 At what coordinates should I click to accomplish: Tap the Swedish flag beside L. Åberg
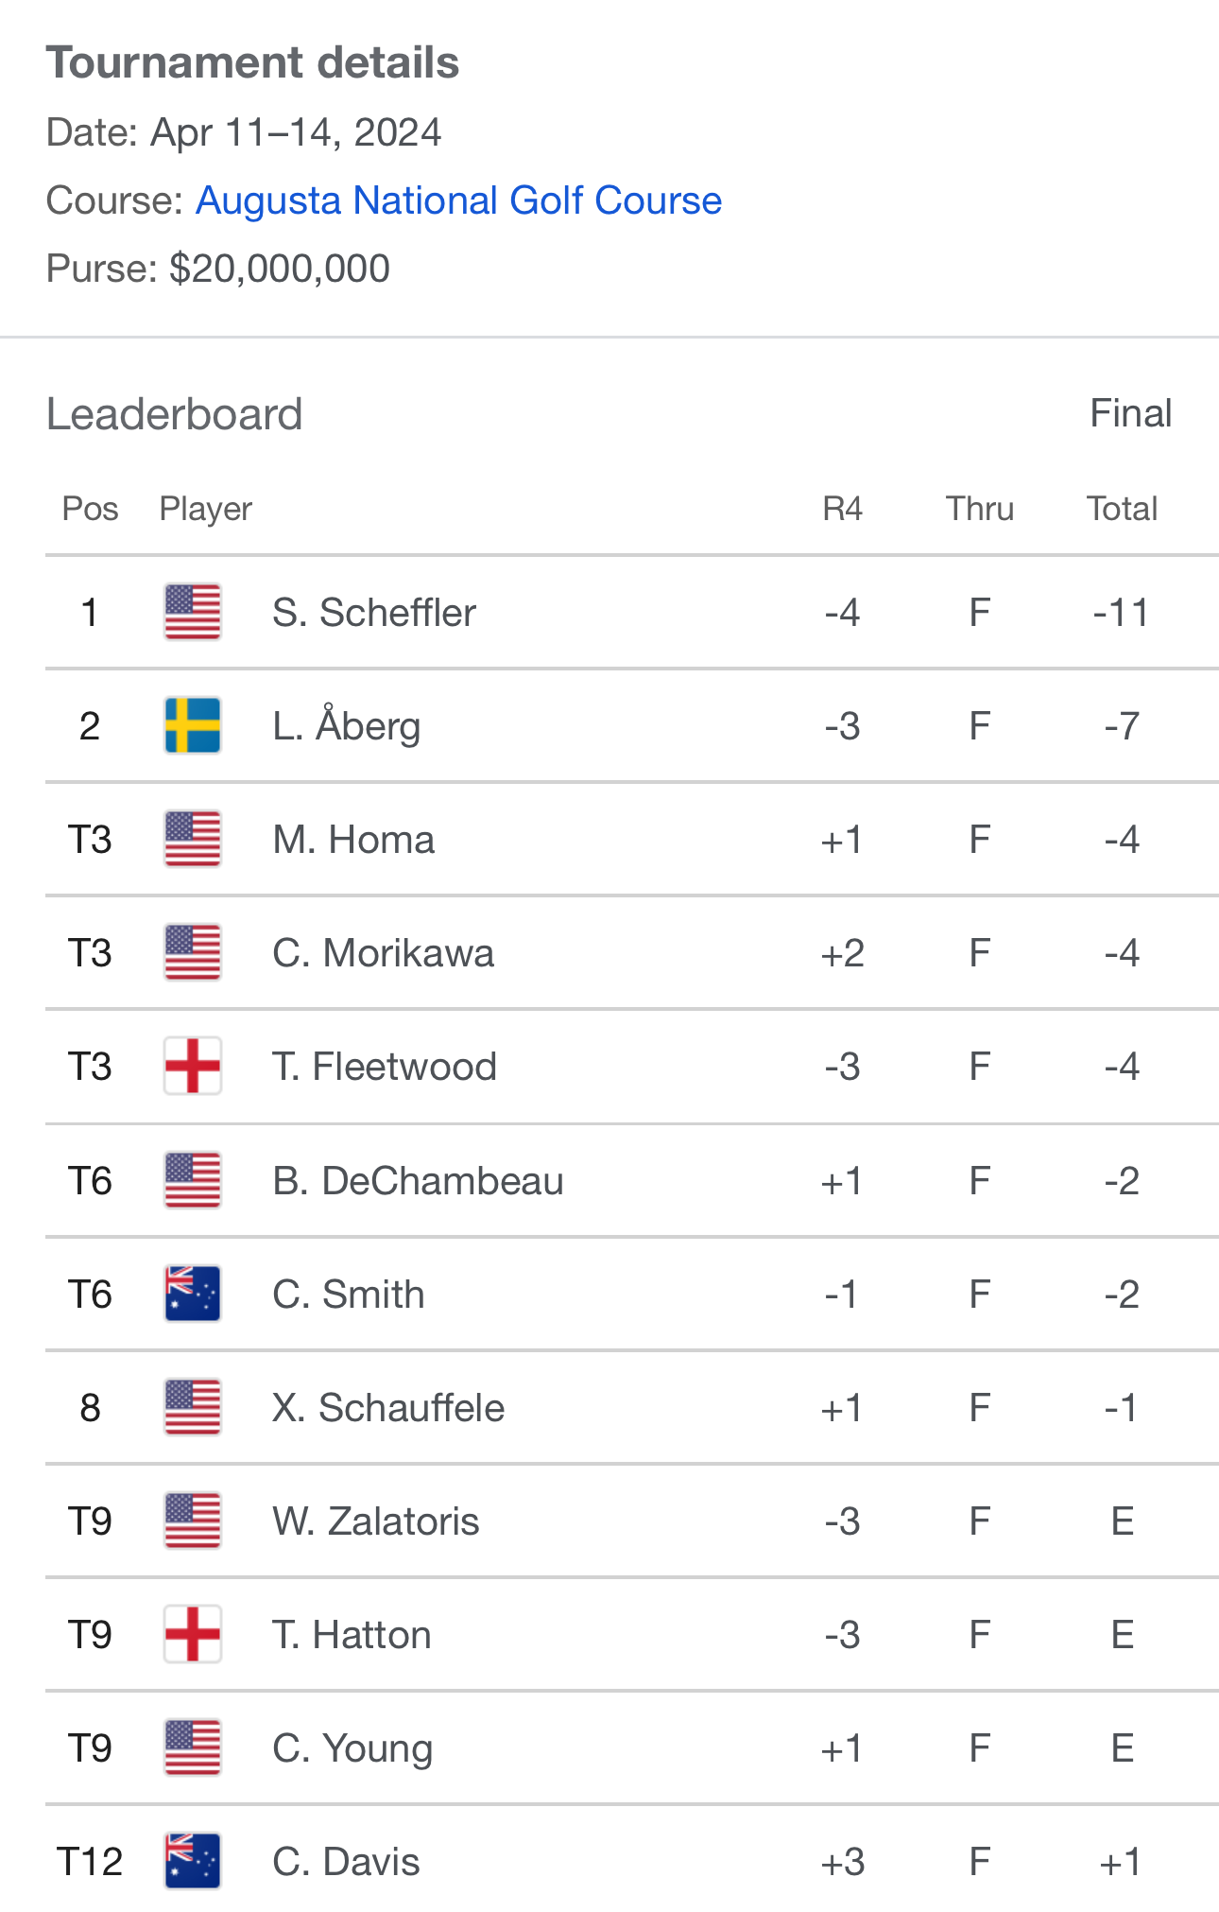[x=193, y=725]
